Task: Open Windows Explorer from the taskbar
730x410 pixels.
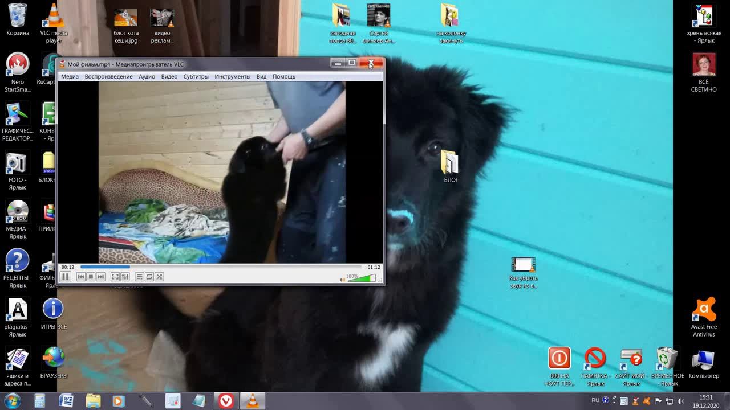Action: pyautogui.click(x=93, y=401)
